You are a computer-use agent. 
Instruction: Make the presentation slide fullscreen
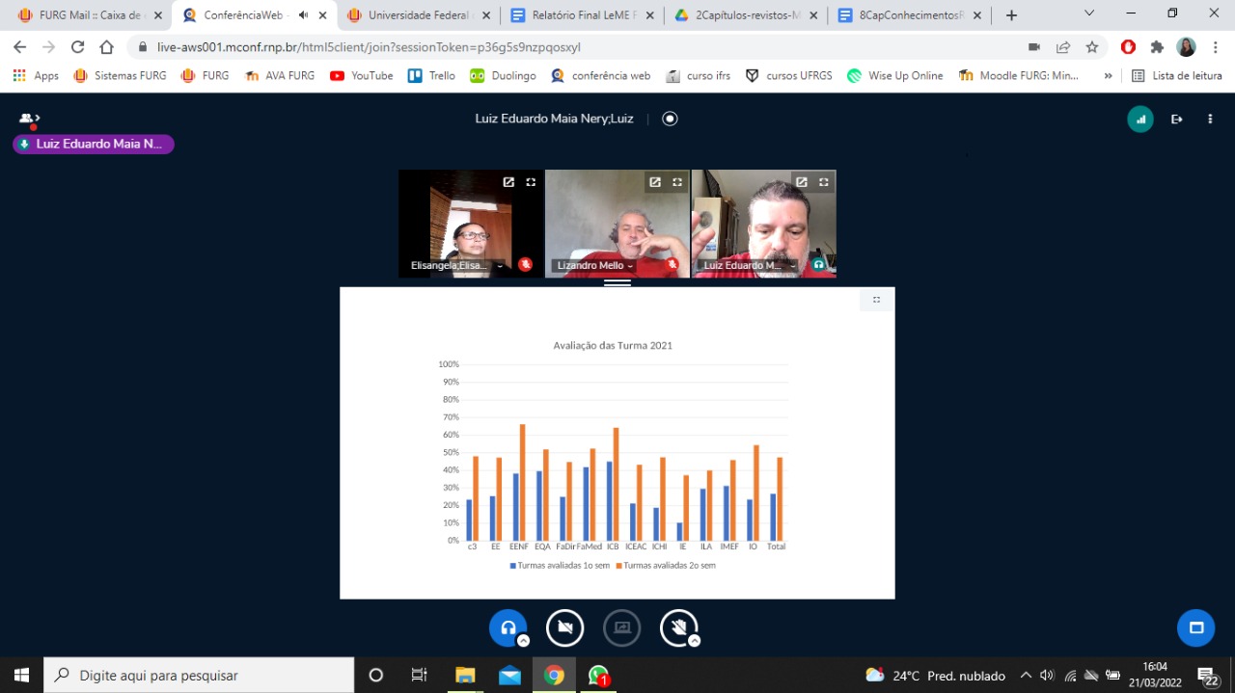(876, 300)
